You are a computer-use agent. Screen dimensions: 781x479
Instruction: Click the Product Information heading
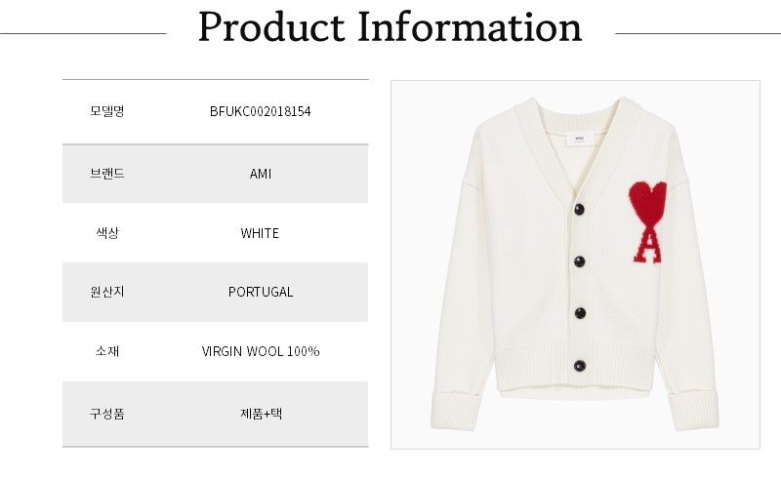tap(390, 28)
